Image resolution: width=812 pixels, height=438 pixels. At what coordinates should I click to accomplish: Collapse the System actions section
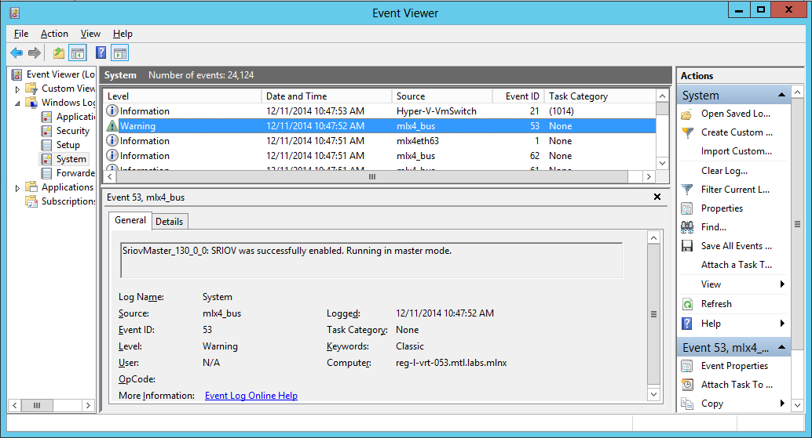pos(782,96)
